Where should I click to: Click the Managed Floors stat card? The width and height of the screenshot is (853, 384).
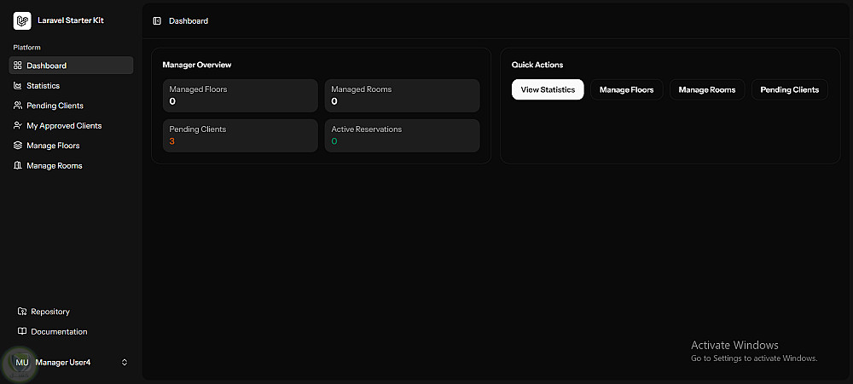click(240, 95)
